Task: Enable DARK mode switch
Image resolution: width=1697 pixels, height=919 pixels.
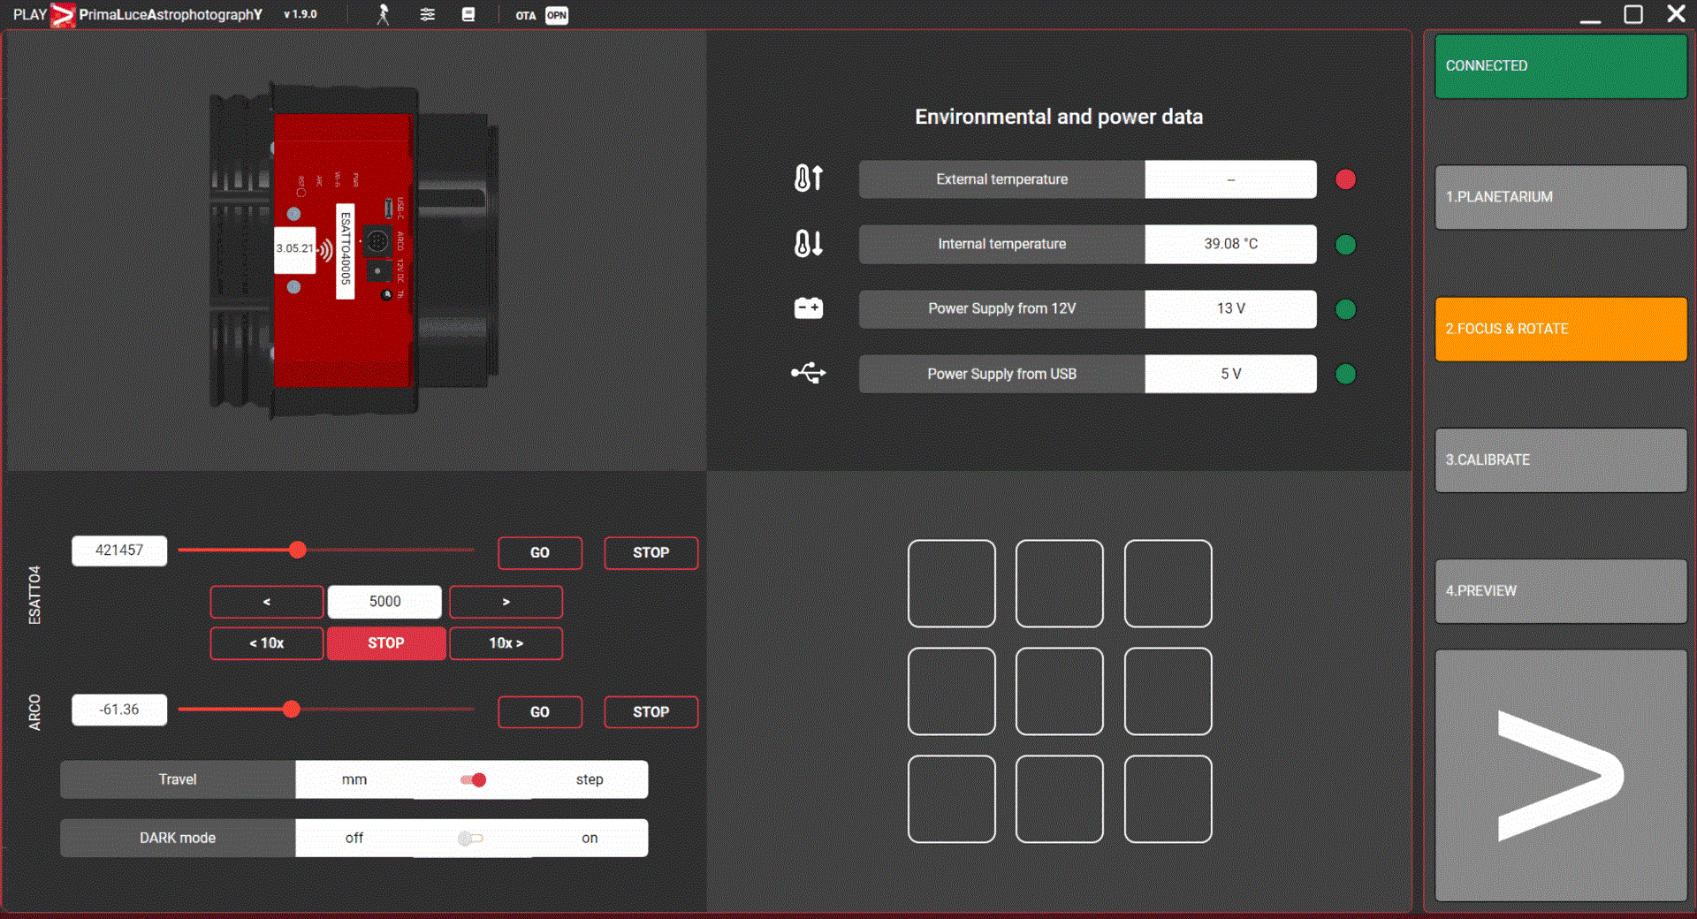Action: click(x=470, y=838)
